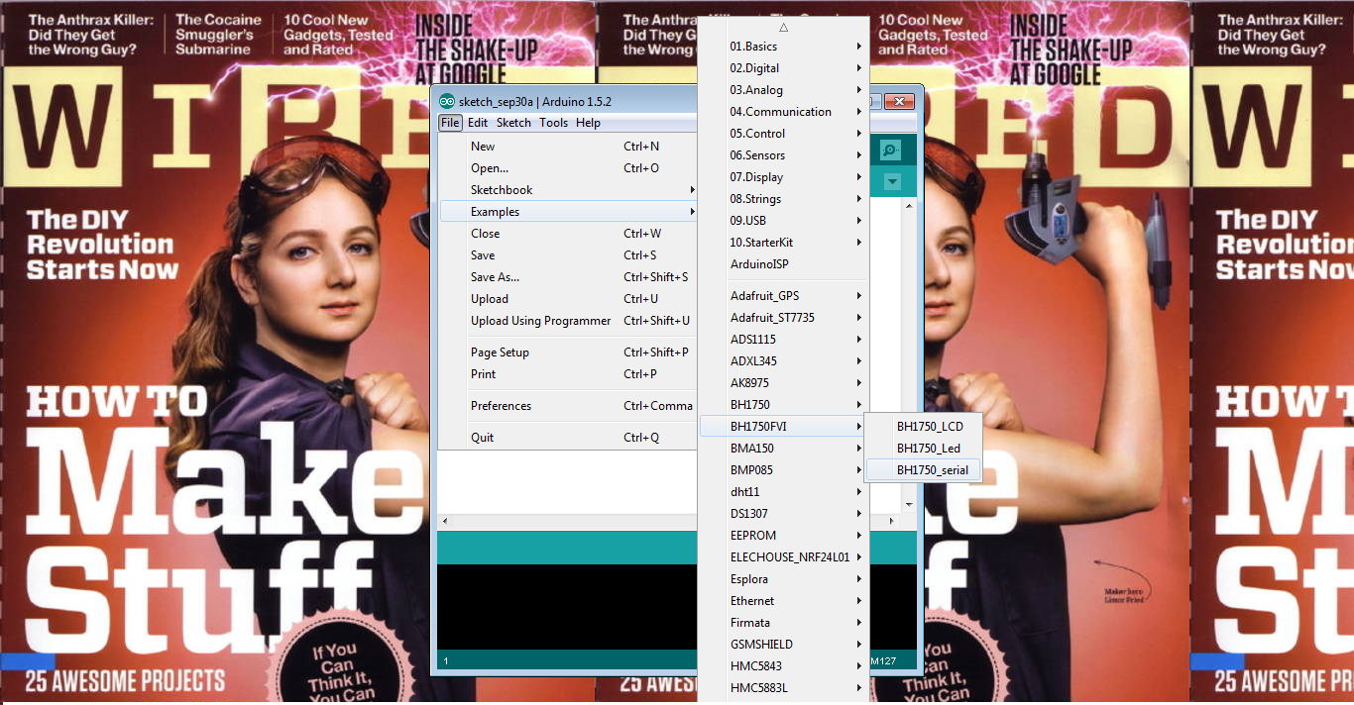This screenshot has width=1354, height=705.
Task: Click Save in the File menu
Action: tap(568, 255)
